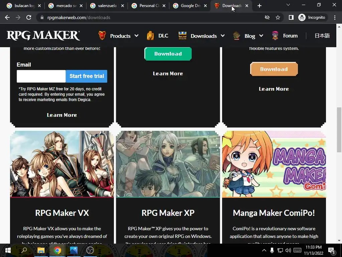342x257 pixels.
Task: Open the tab search chevron
Action: click(x=288, y=5)
